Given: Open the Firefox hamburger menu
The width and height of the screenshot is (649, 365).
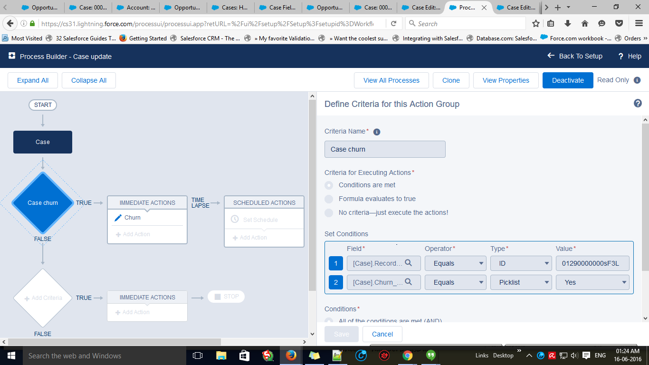Looking at the screenshot, I should pos(639,23).
